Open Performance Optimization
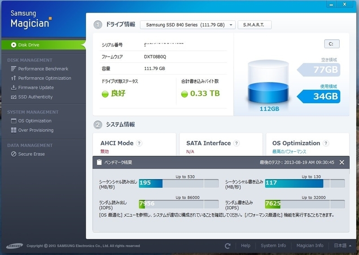359x255 pixels. (44, 78)
